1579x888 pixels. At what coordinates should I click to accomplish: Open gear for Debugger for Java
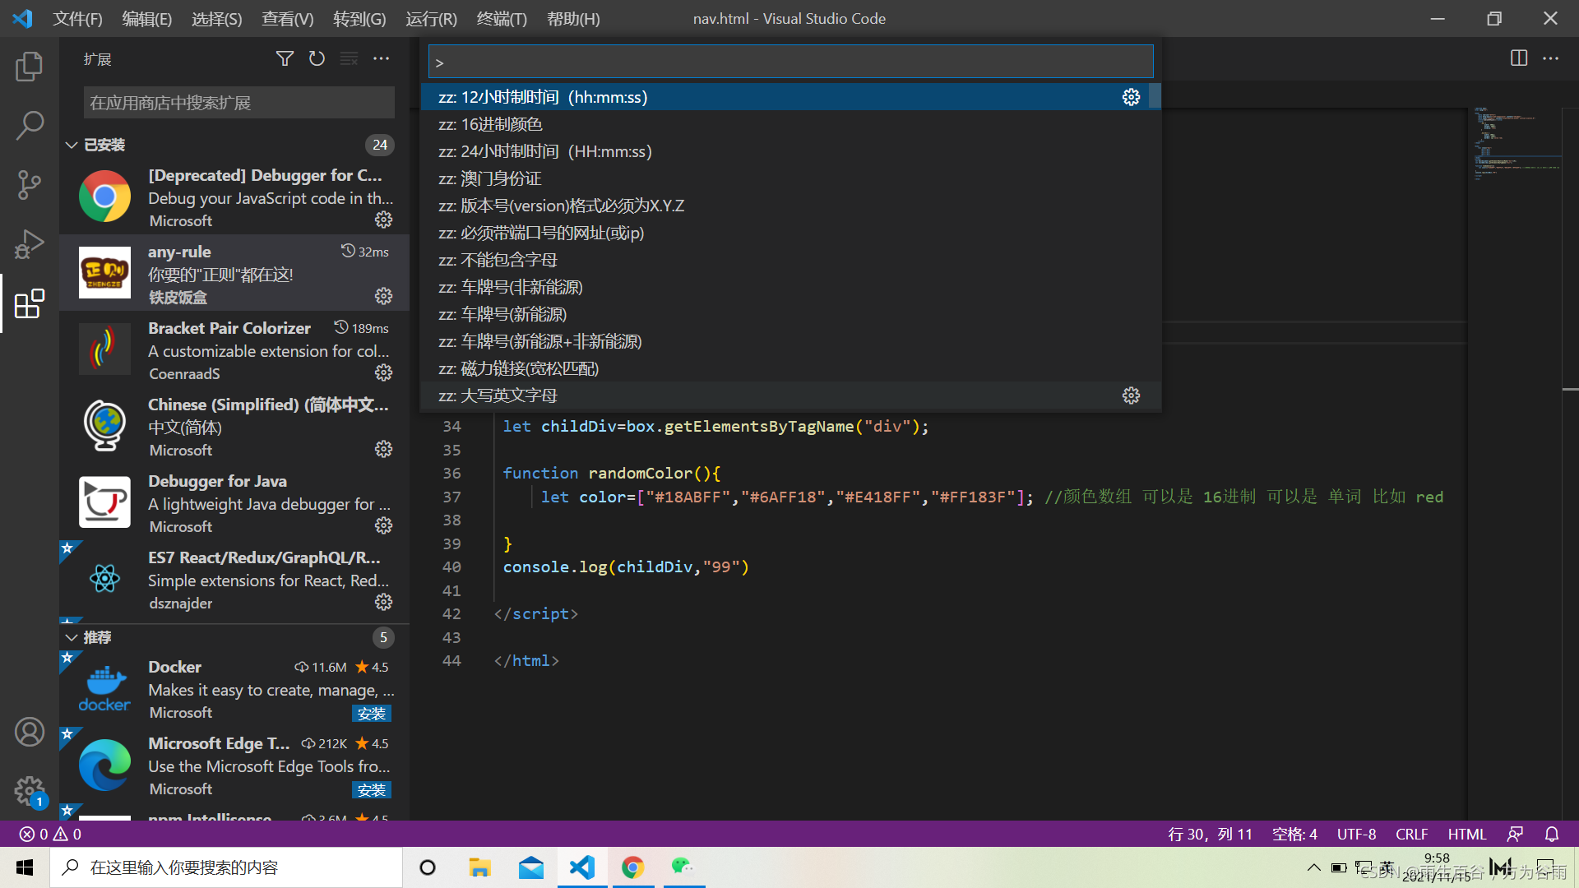point(383,525)
